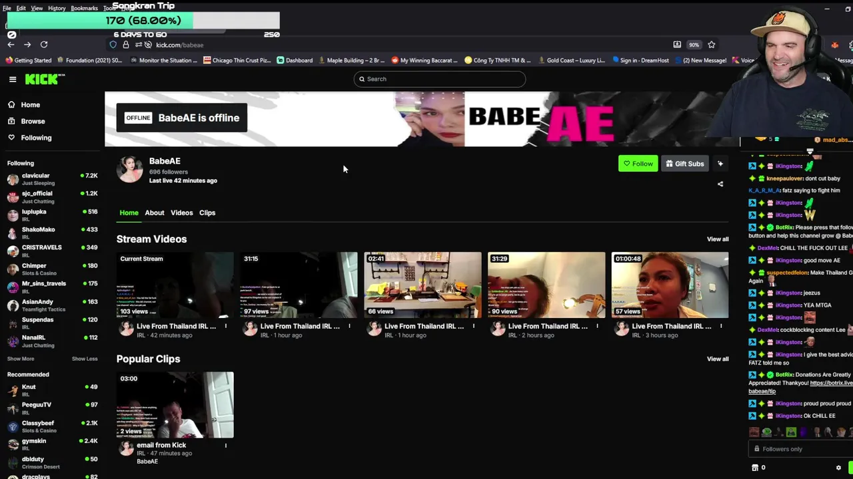
Task: Open options menu for email from Kick clip
Action: click(226, 445)
